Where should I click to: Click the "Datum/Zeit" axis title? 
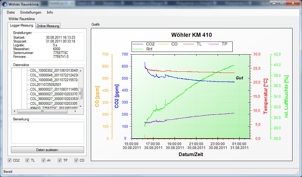click(191, 154)
